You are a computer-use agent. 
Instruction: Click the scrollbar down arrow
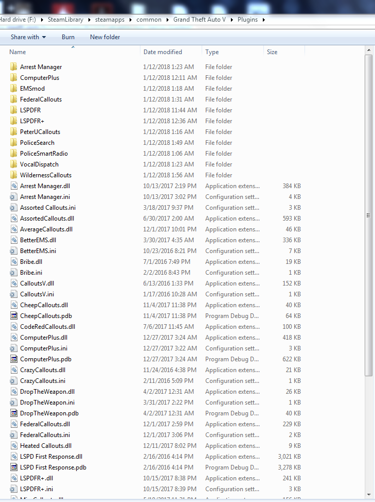click(x=369, y=494)
